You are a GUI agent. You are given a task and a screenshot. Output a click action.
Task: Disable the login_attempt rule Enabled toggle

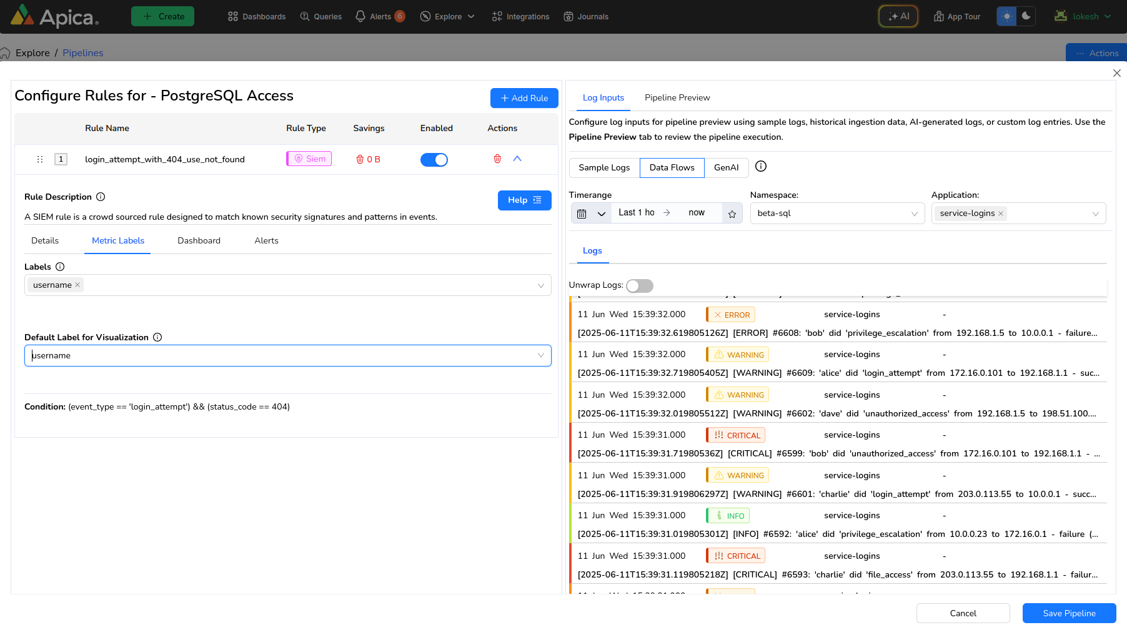coord(434,160)
